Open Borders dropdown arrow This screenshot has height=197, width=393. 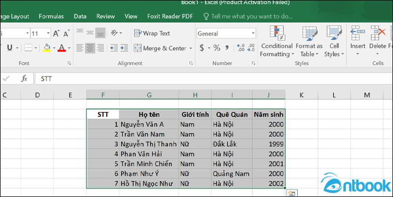coord(35,48)
